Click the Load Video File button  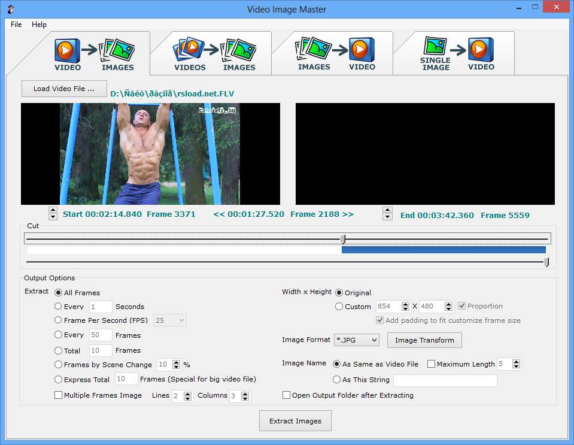pos(63,89)
